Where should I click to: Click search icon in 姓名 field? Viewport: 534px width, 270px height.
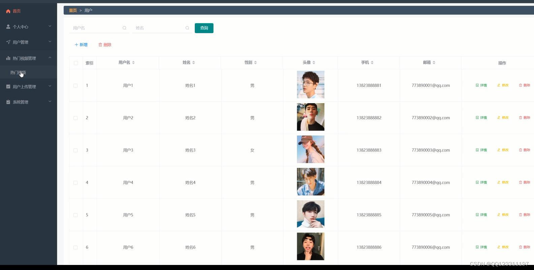click(187, 28)
